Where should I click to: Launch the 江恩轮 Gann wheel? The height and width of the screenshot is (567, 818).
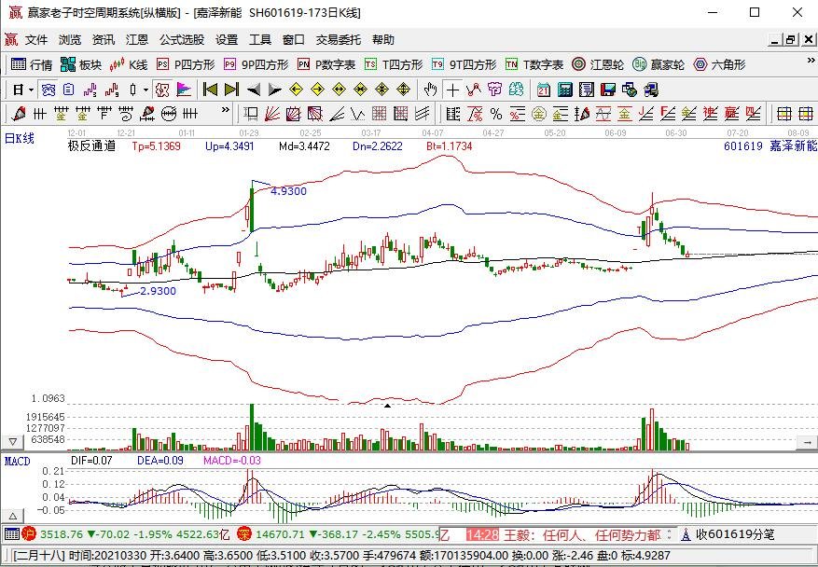[x=598, y=64]
